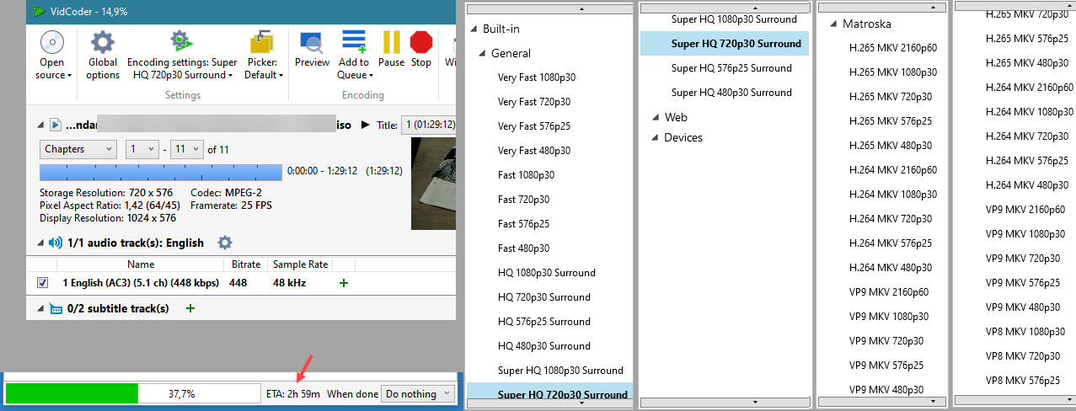The width and height of the screenshot is (1076, 411).
Task: Open the Open source menu icon
Action: coord(52,43)
